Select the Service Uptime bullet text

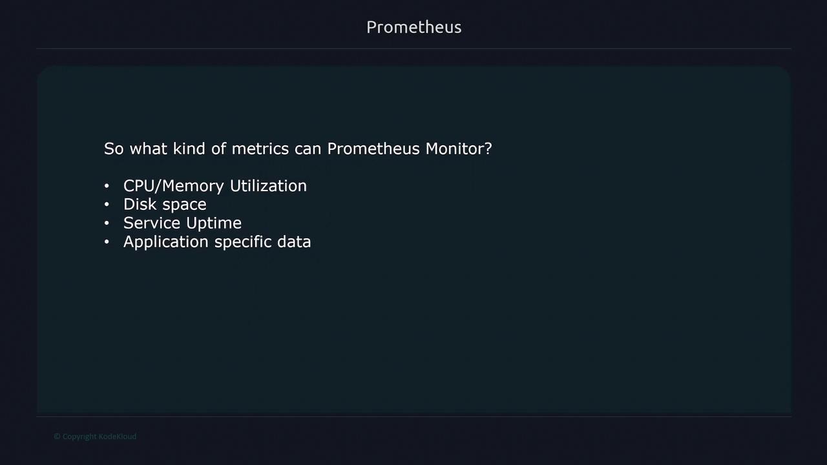click(182, 223)
